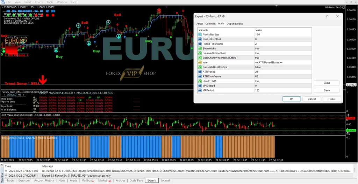Click the ShowWicks boolean type icon
Screen dimensions: 358x184
point(200,49)
